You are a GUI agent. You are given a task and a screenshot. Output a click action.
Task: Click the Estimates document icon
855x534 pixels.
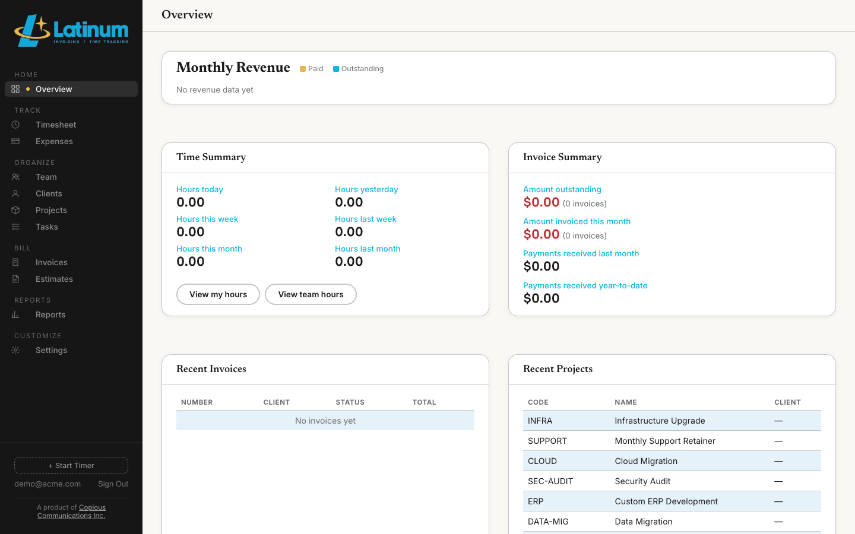coord(15,279)
